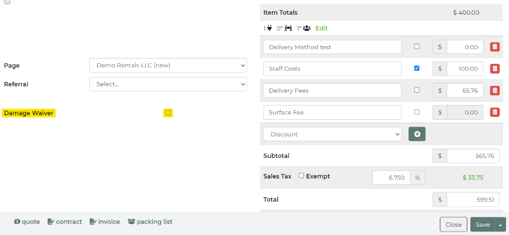Open the contract document link
509x235 pixels.
pos(65,222)
